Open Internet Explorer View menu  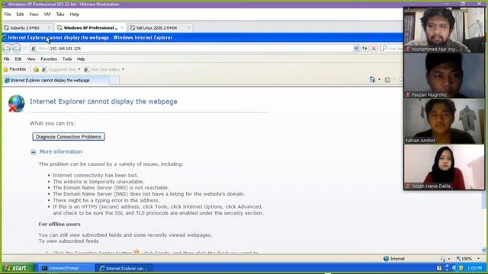31,59
